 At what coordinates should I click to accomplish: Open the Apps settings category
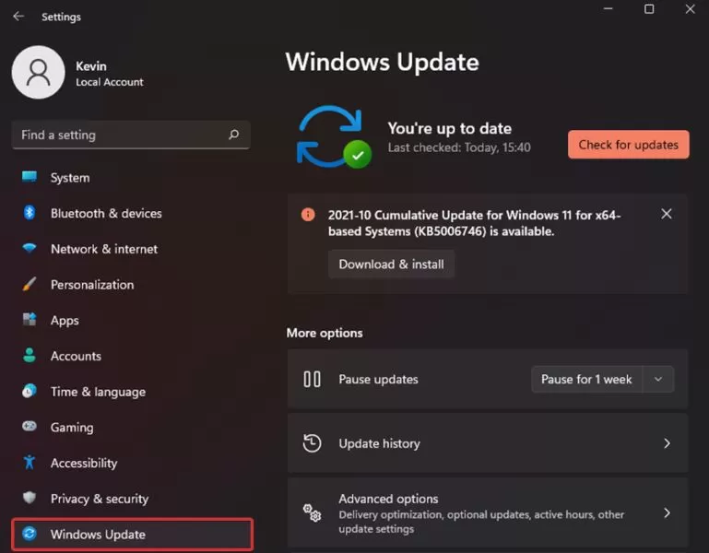coord(131,320)
